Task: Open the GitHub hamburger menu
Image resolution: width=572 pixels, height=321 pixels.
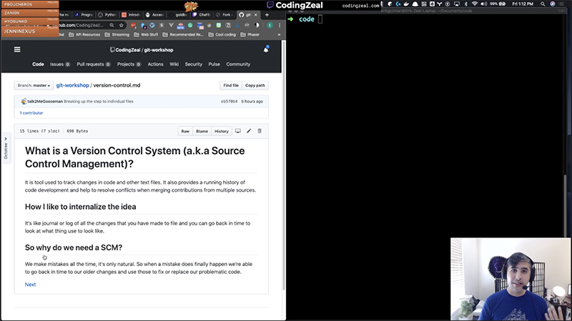Action: click(17, 49)
